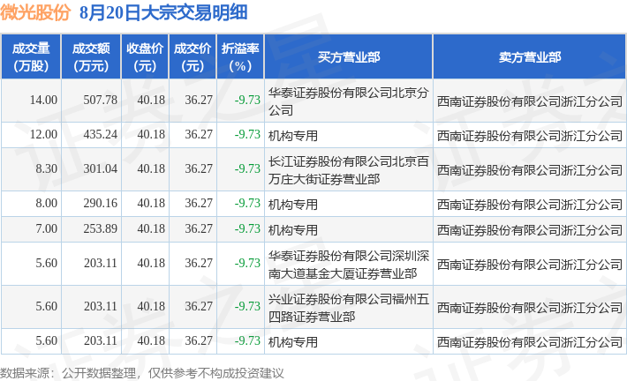The image size is (627, 381).
Task: Select the 成交量(万股) column header
Action: [x=31, y=56]
